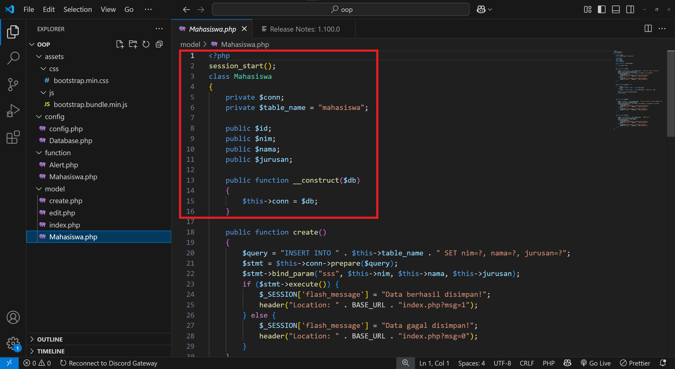This screenshot has width=675, height=369.
Task: Open the Accounts icon in Activity Bar
Action: pos(12,317)
